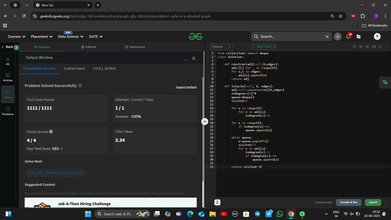This screenshot has height=220, width=391.
Task: Toggle the light/dark theme sun icon
Action: (x=338, y=37)
